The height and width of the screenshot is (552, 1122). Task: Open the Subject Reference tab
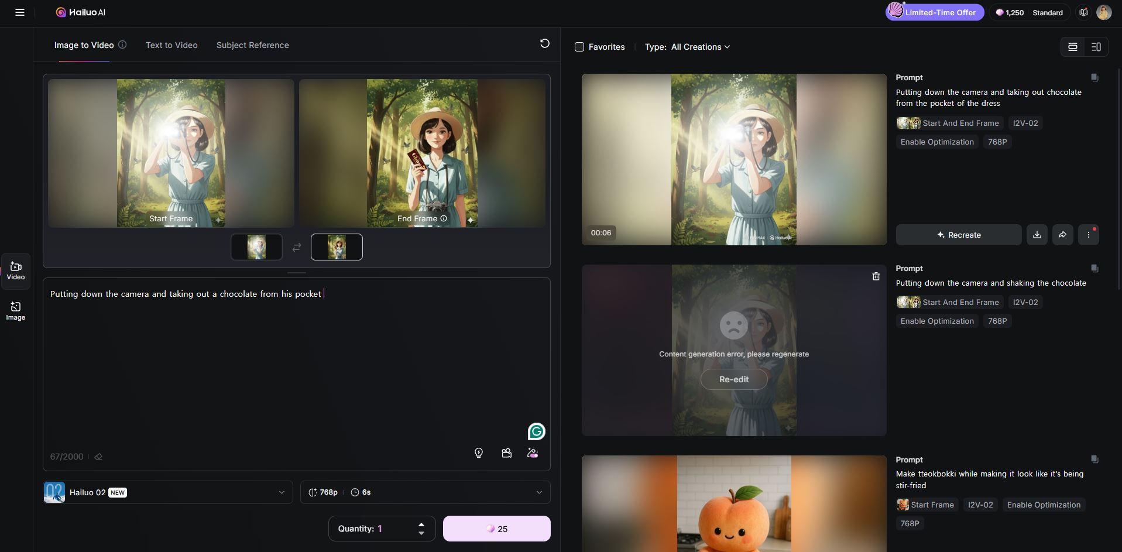coord(252,45)
